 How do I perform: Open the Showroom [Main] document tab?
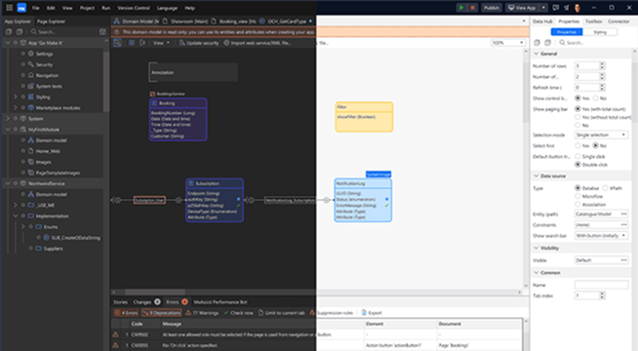tap(185, 21)
